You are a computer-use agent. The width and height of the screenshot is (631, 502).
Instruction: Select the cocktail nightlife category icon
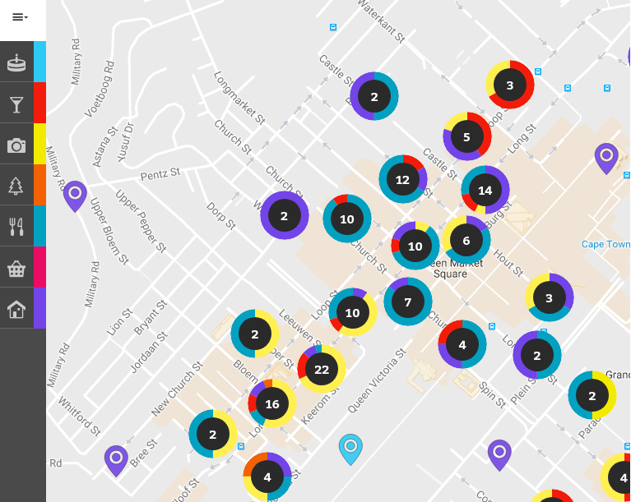pyautogui.click(x=16, y=104)
